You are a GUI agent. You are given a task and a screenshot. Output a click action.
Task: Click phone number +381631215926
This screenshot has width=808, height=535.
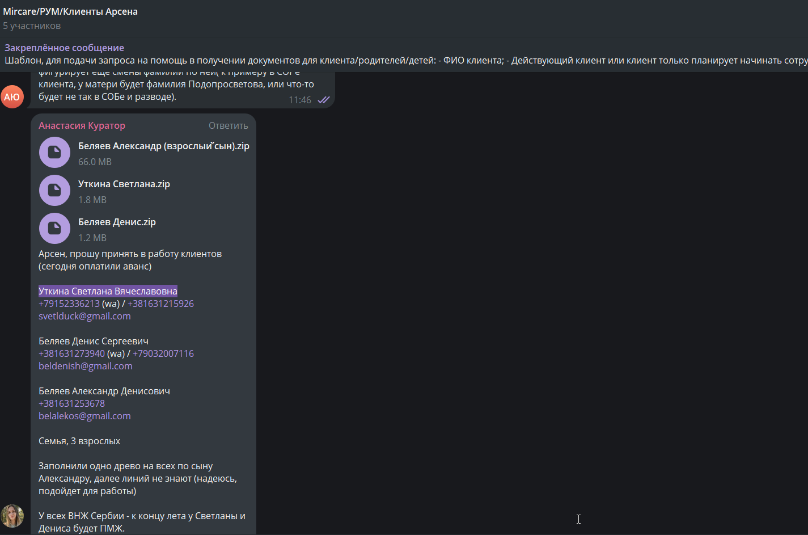click(x=160, y=304)
